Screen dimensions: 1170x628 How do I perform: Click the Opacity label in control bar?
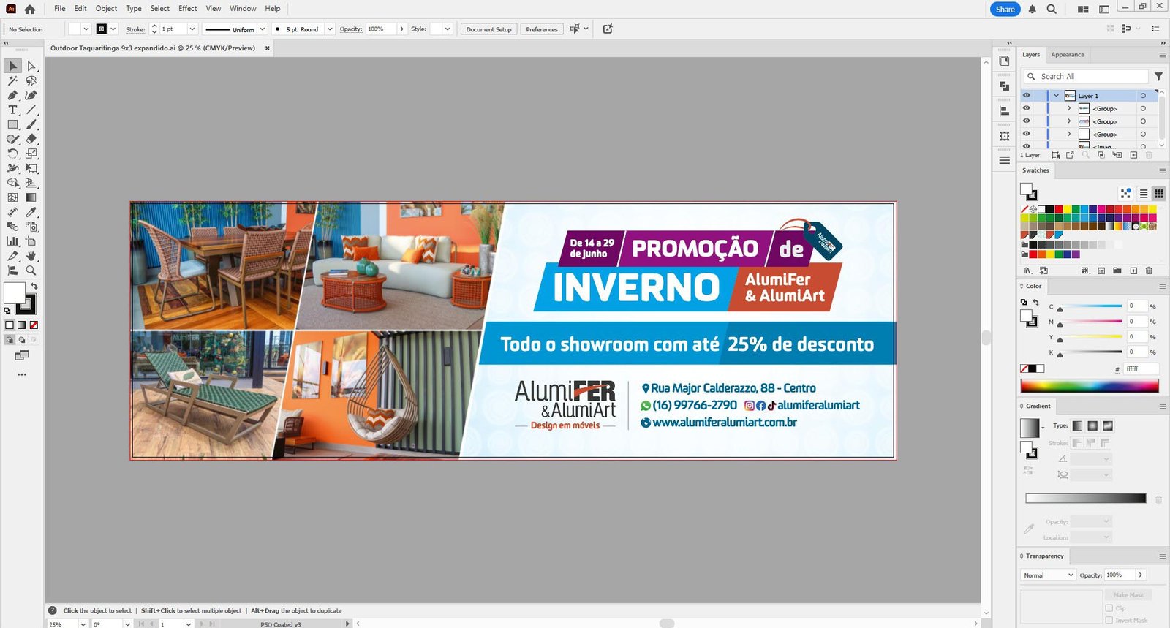click(351, 29)
